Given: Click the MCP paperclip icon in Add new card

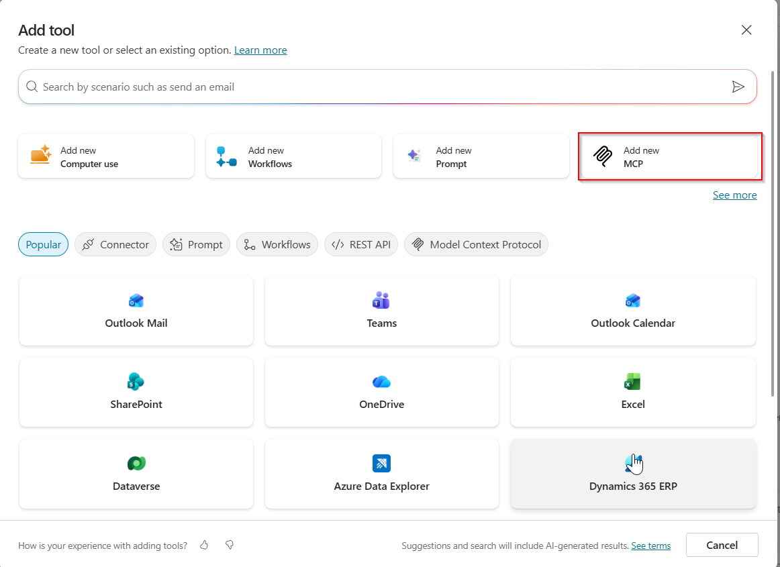Looking at the screenshot, I should click(x=603, y=156).
